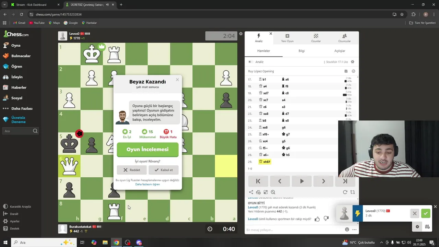Click the rematch reload icon

click(x=345, y=192)
